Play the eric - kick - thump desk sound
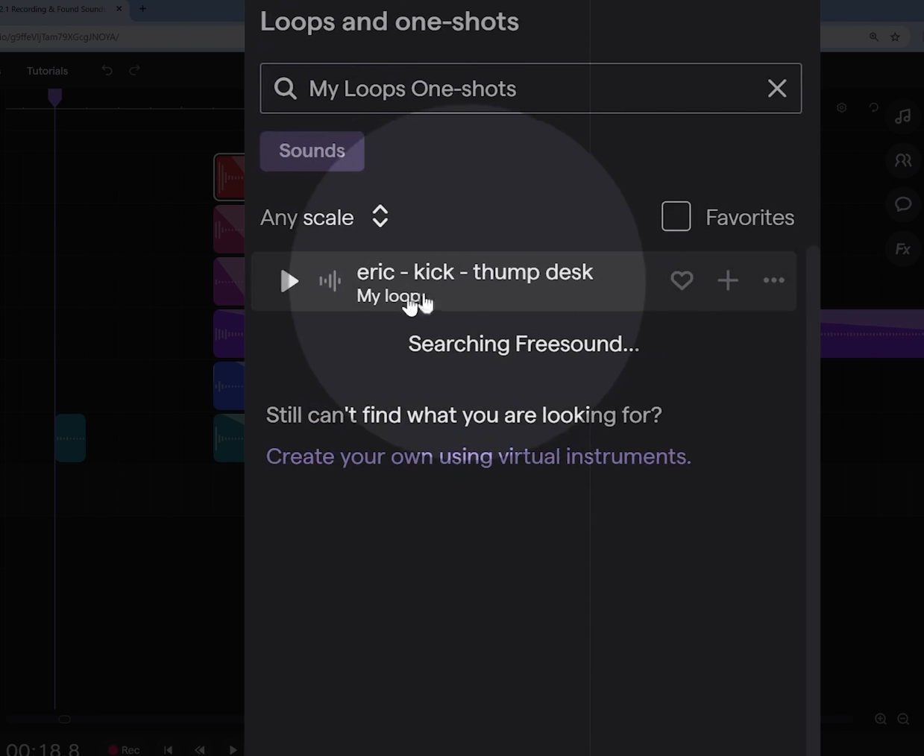 (x=289, y=281)
